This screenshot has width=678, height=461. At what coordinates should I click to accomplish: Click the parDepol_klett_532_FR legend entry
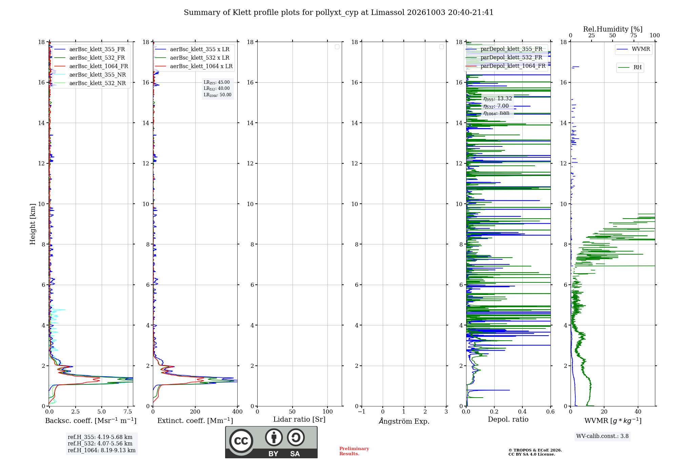point(504,57)
